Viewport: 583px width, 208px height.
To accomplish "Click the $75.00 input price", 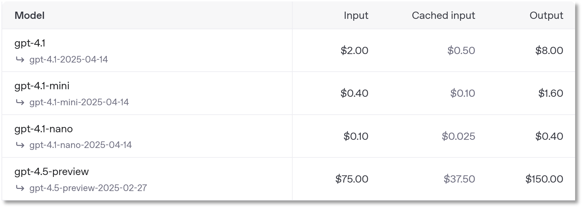I will [x=352, y=179].
